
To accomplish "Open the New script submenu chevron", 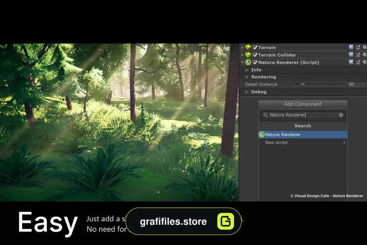I will coord(344,143).
